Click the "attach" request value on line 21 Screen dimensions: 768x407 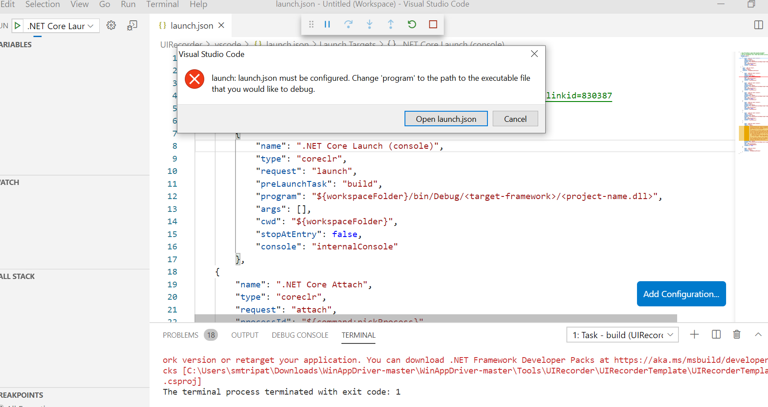[311, 310]
